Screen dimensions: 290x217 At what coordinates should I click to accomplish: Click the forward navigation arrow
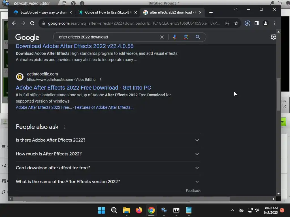pyautogui.click(x=23, y=23)
